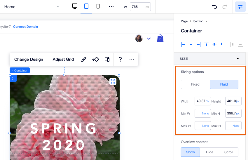The image size is (248, 160).
Task: Open more breakpoint options ellipsis
Action: [x=111, y=6]
